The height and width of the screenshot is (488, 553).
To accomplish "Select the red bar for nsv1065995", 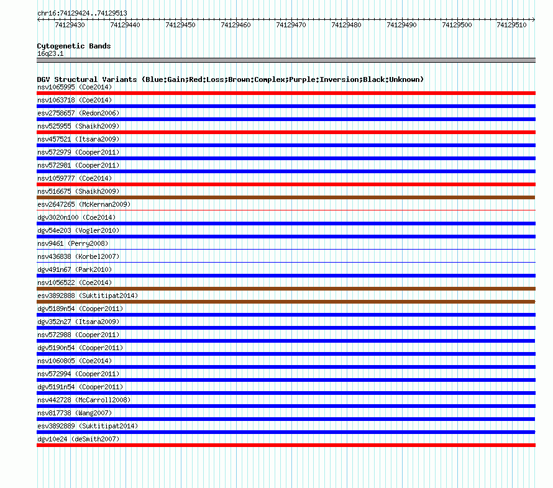I will (x=286, y=93).
